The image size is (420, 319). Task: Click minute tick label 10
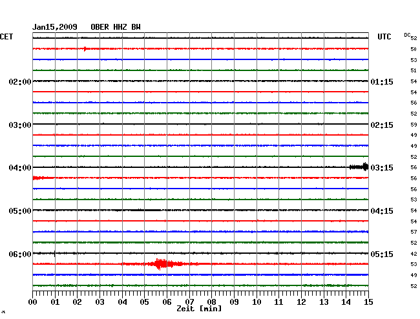[257, 302]
